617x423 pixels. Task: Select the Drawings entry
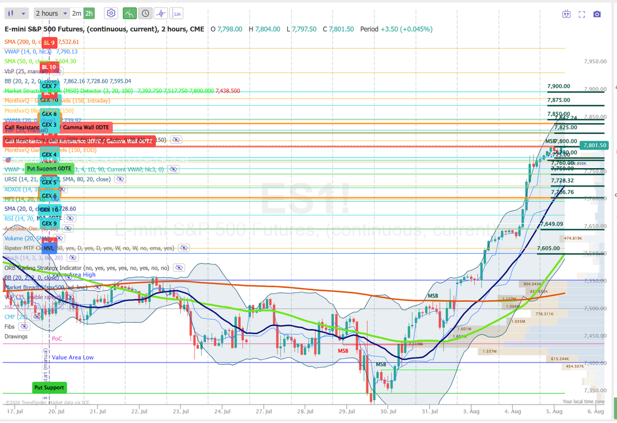pyautogui.click(x=16, y=337)
